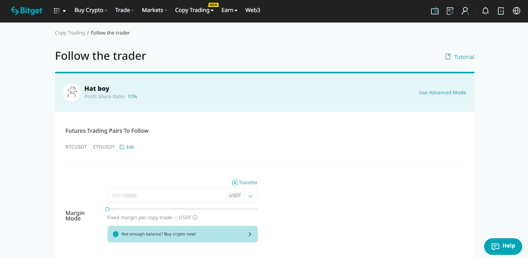Click the ETHUSDT trading pair text
The height and width of the screenshot is (258, 528).
tap(104, 147)
